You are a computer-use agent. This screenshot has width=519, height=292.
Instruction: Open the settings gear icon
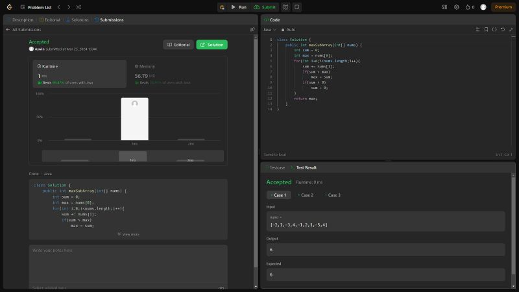coord(457,7)
